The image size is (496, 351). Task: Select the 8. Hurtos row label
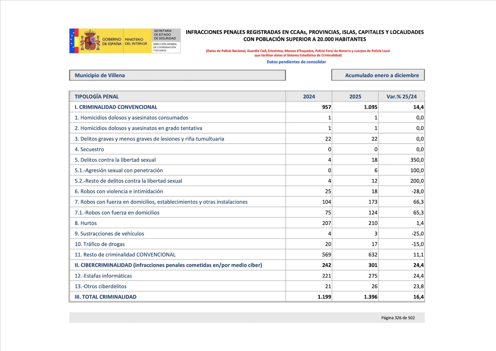86,223
